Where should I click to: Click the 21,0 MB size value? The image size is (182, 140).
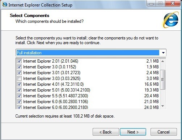tap(152, 102)
